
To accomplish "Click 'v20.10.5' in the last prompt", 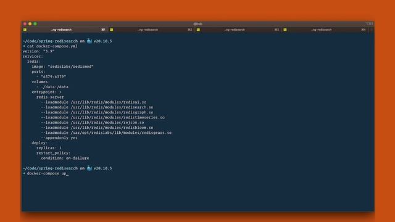I will coord(103,168).
